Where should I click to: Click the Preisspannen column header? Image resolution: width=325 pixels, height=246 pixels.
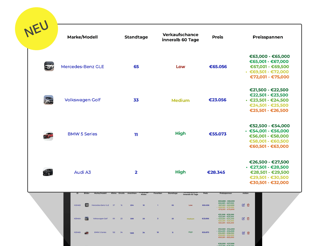(x=268, y=37)
